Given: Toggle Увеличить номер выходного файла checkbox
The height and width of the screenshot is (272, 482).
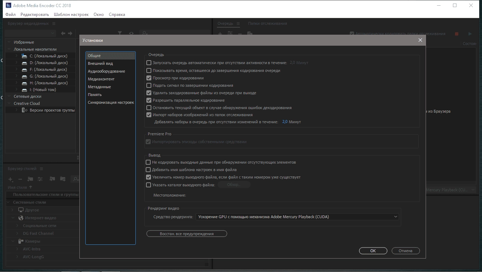Looking at the screenshot, I should point(148,177).
